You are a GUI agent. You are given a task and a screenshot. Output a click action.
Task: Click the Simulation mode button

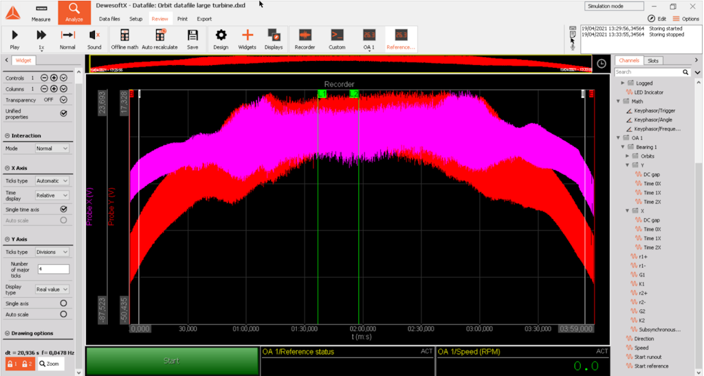pyautogui.click(x=614, y=6)
